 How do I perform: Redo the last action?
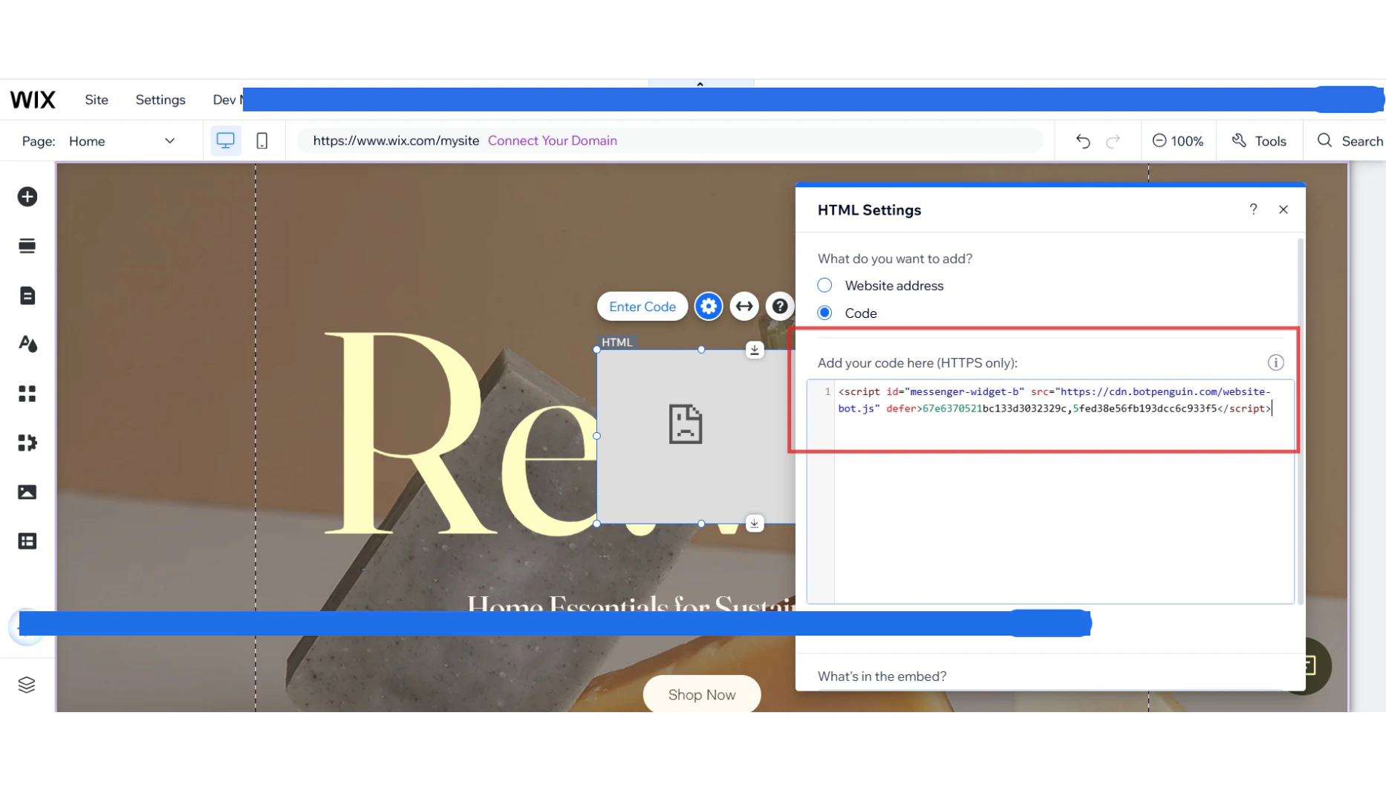click(1113, 141)
